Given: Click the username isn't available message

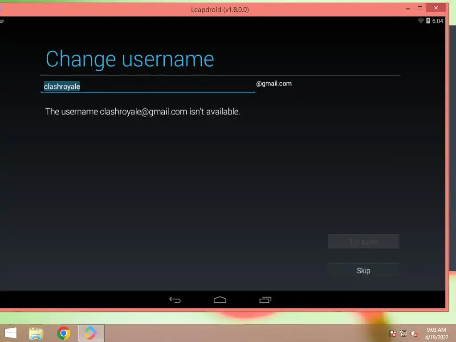Looking at the screenshot, I should [x=142, y=112].
